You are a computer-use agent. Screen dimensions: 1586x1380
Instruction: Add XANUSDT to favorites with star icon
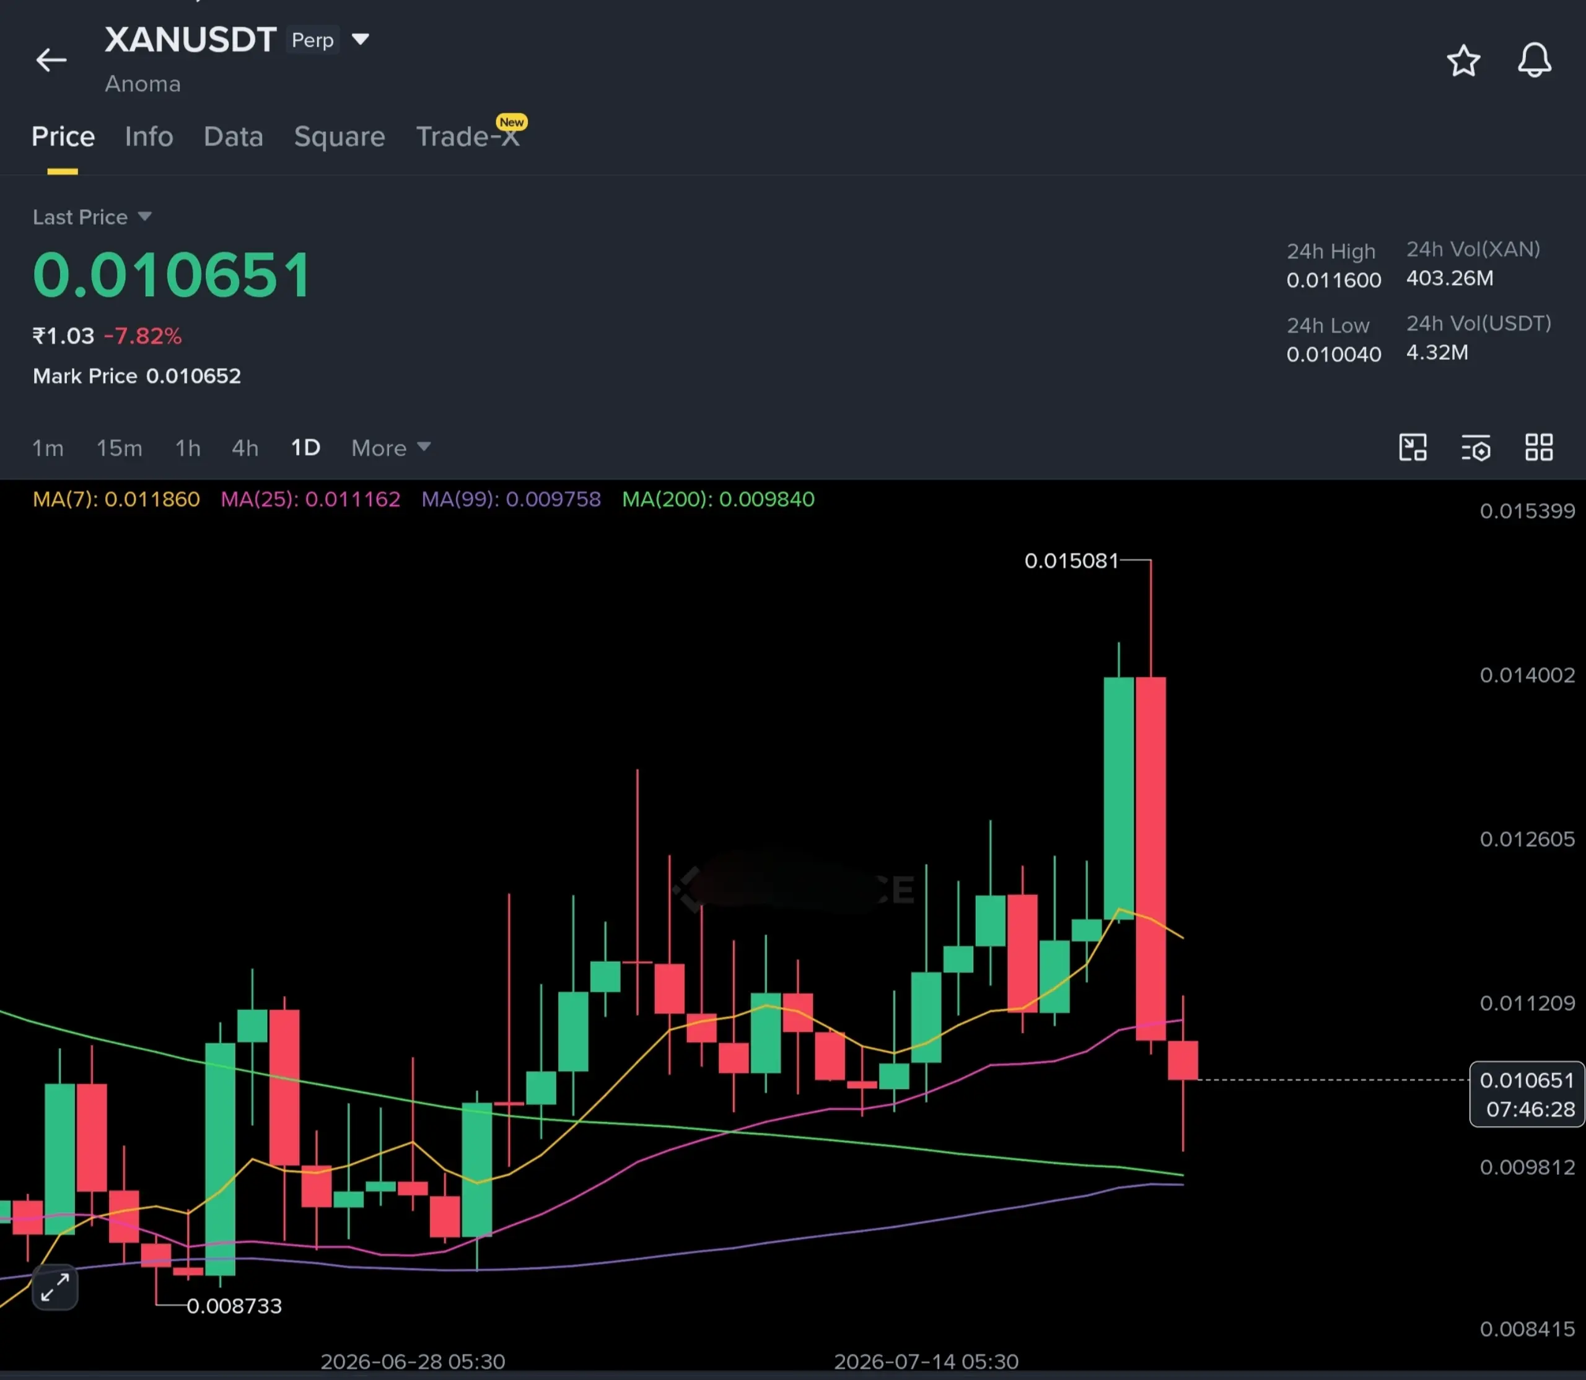coord(1463,61)
